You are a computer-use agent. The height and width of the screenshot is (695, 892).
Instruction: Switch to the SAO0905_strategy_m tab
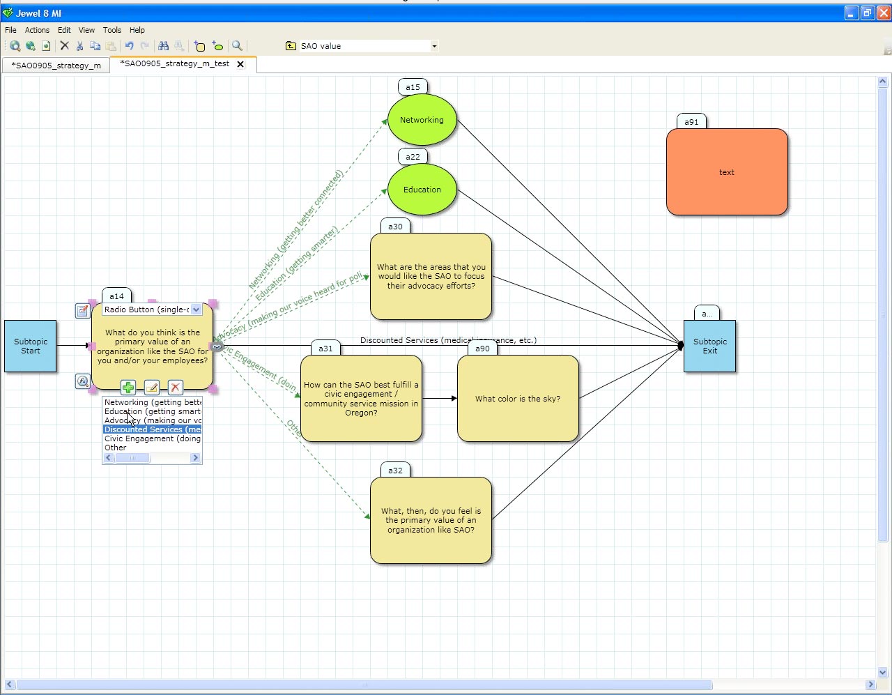(x=56, y=66)
